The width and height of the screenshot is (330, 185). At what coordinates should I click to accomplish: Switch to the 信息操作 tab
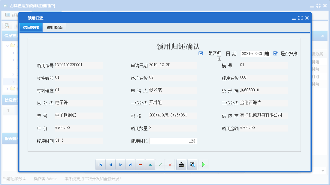[31, 28]
